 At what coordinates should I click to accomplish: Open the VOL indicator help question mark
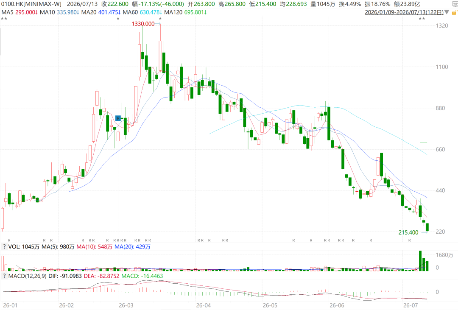coord(4,246)
